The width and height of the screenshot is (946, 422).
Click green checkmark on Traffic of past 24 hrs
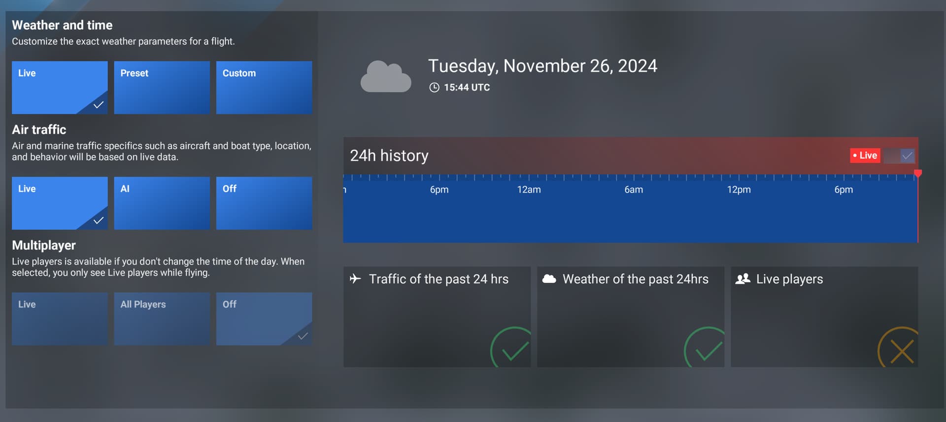511,347
